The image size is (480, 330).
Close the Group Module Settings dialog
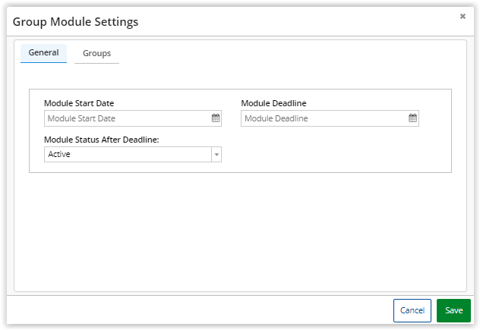coord(463,16)
